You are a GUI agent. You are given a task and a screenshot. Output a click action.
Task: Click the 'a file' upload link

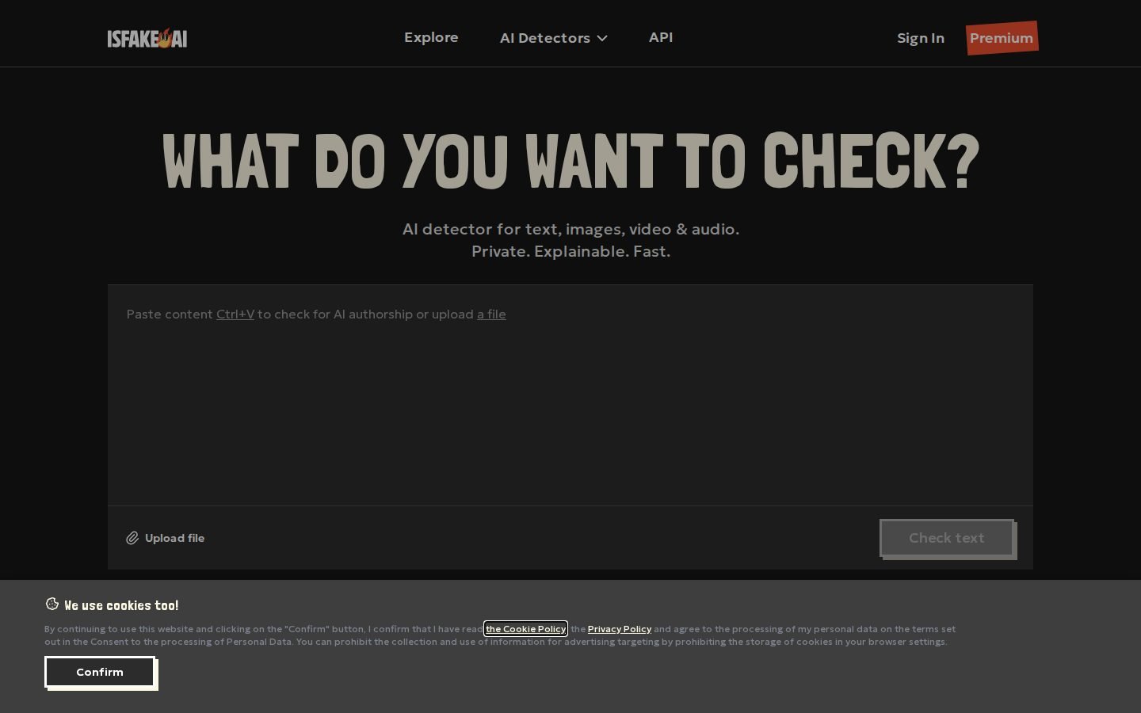point(491,314)
